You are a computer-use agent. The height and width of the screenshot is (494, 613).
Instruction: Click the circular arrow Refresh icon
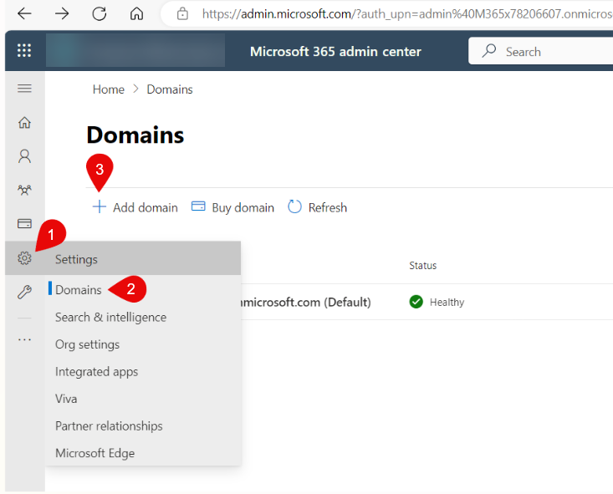(294, 206)
